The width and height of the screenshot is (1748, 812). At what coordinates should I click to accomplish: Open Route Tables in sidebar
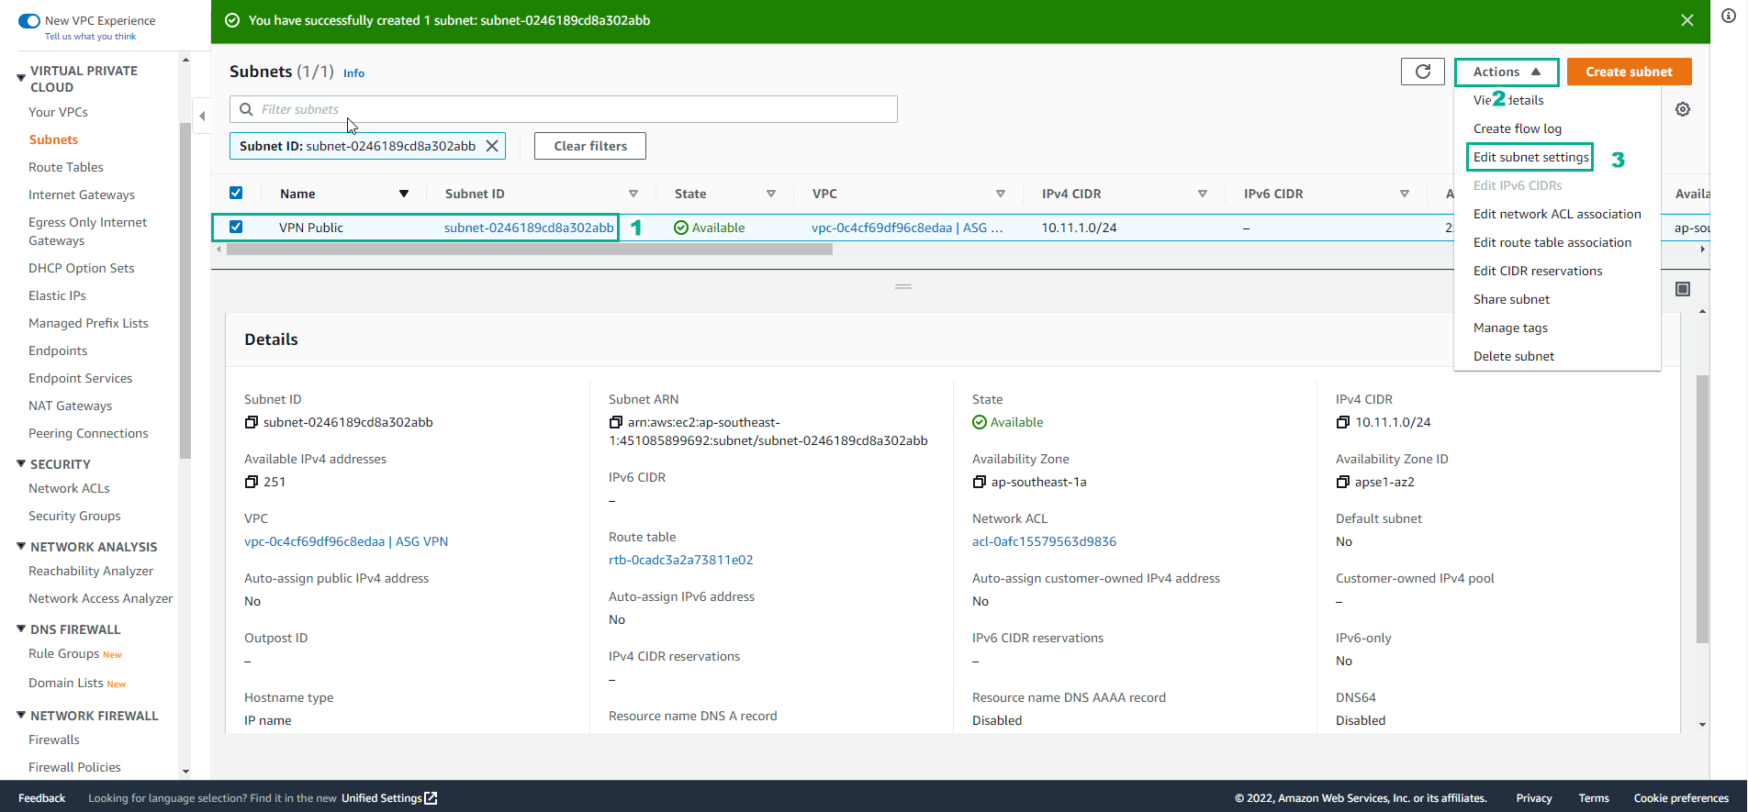66,167
